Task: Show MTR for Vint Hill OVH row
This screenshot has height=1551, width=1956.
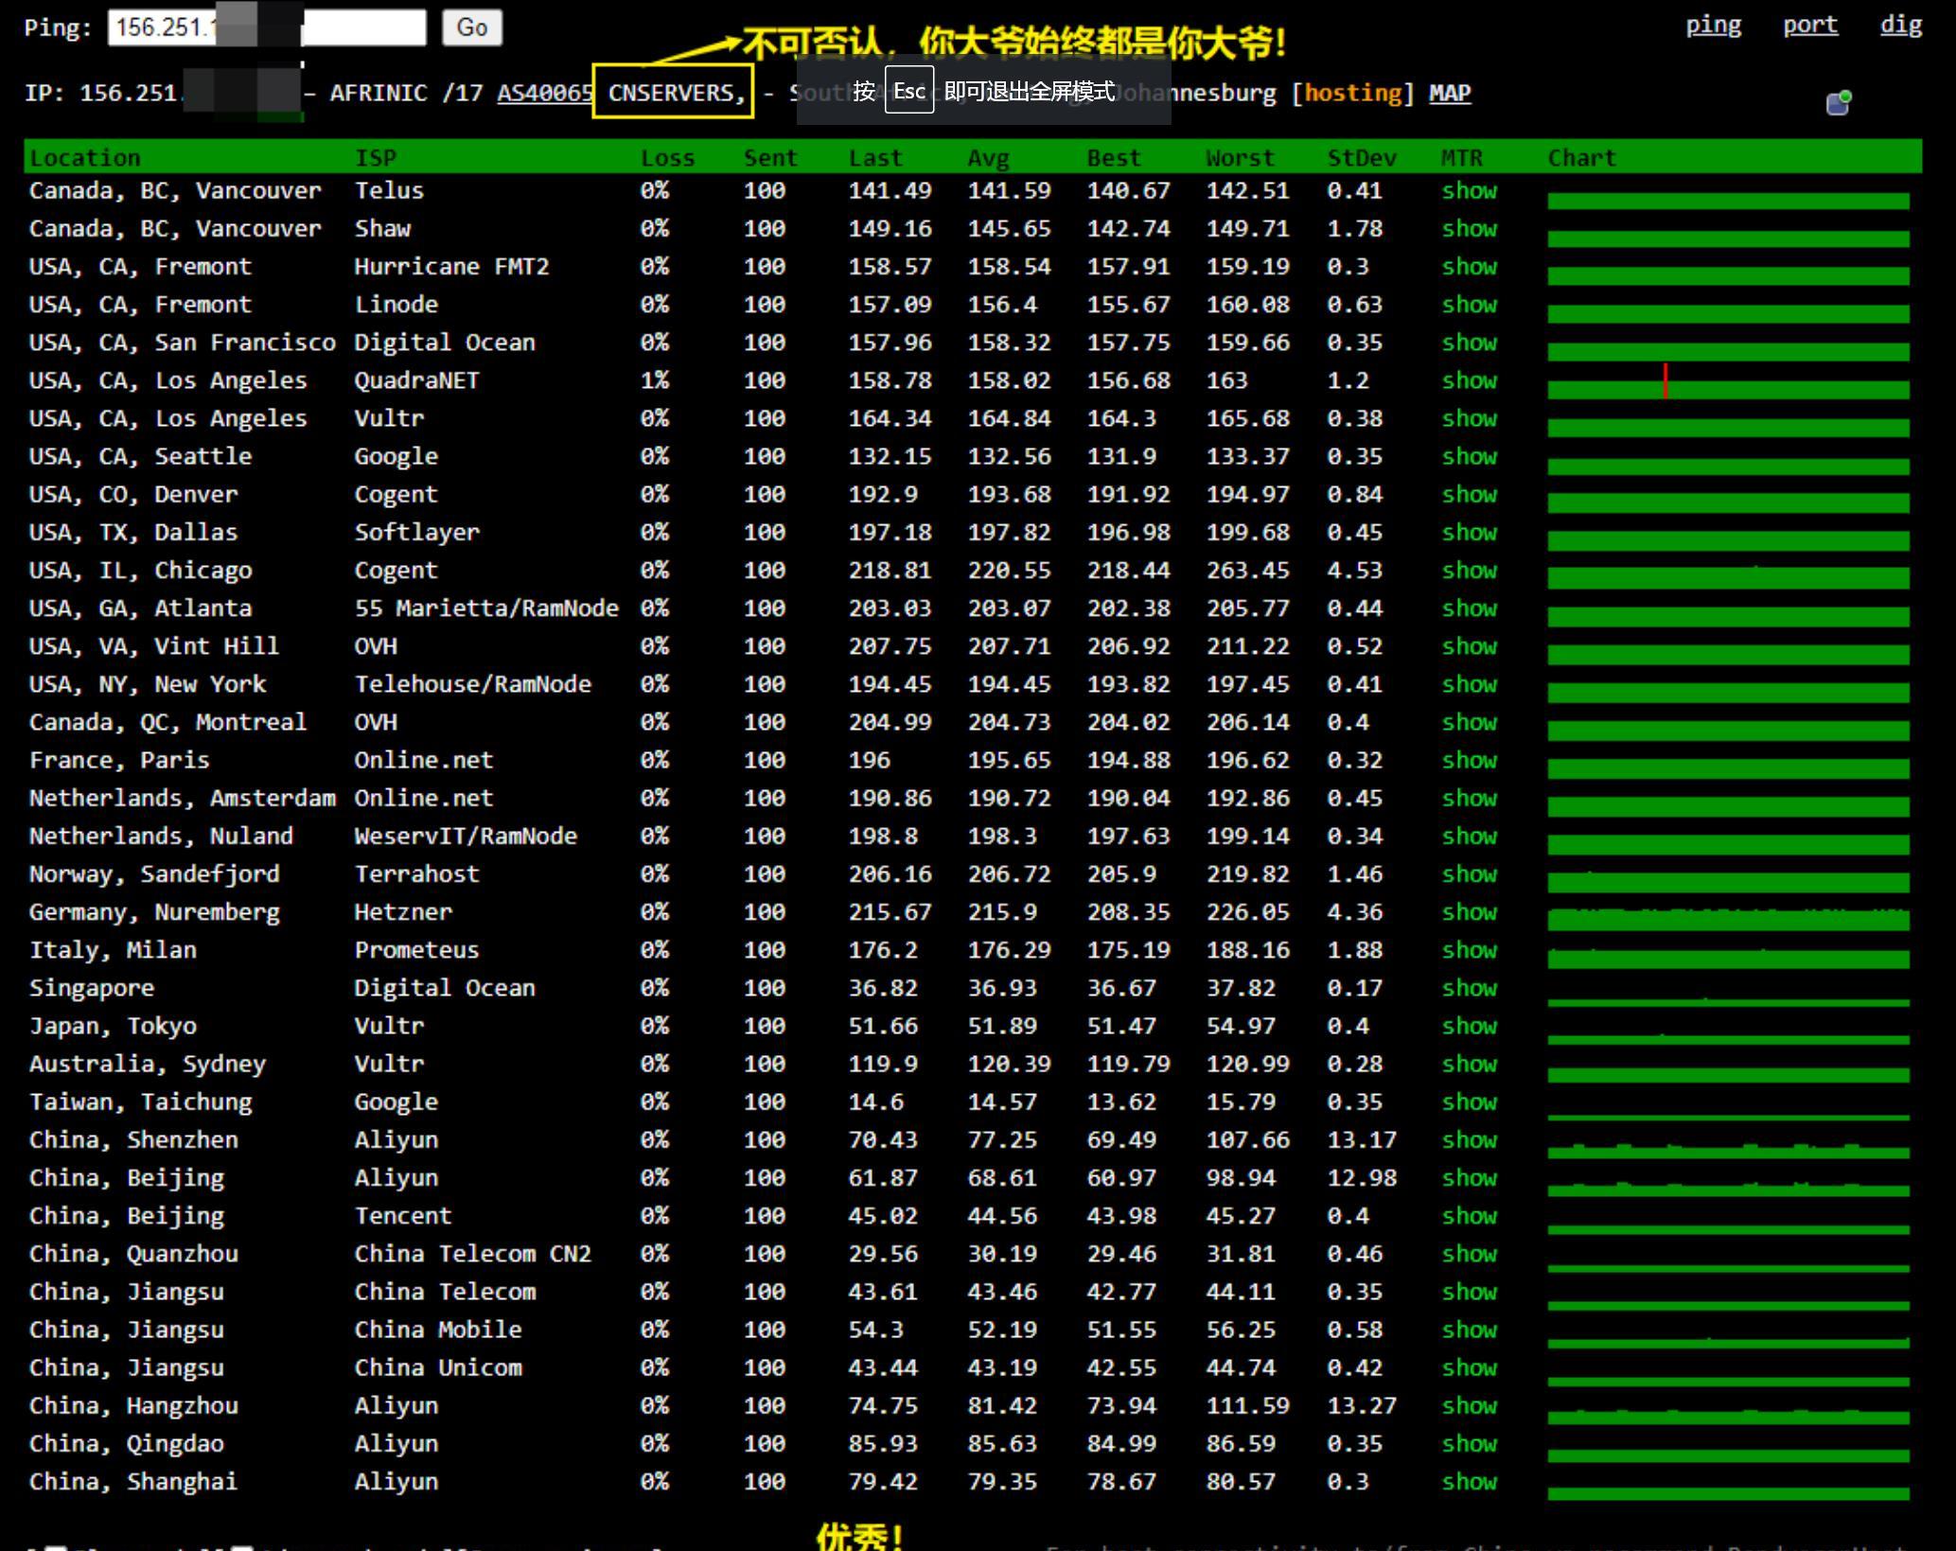Action: (x=1469, y=645)
